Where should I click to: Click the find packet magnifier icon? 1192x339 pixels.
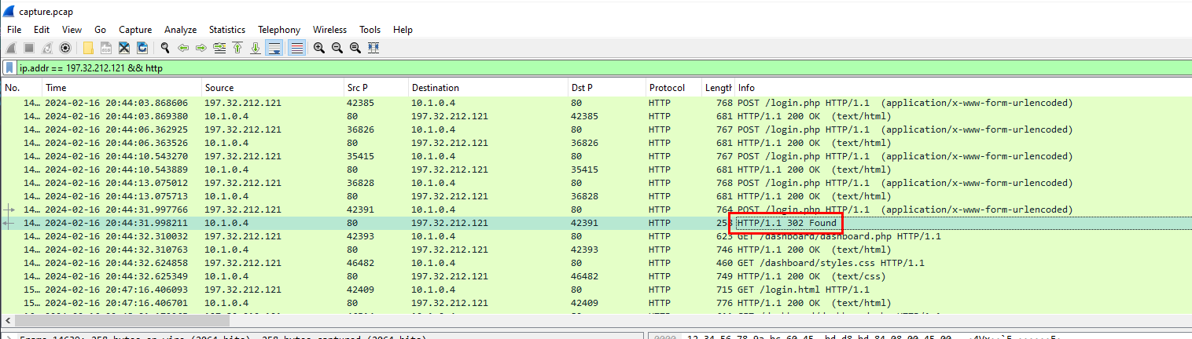(x=165, y=48)
